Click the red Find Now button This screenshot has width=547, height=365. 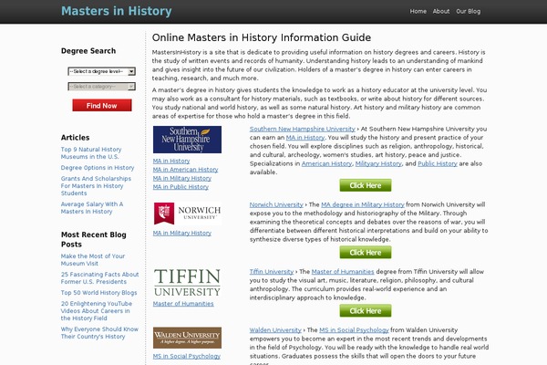pos(102,105)
